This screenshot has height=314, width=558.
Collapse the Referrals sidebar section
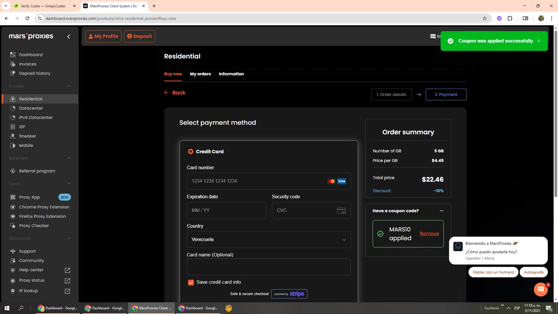69,158
